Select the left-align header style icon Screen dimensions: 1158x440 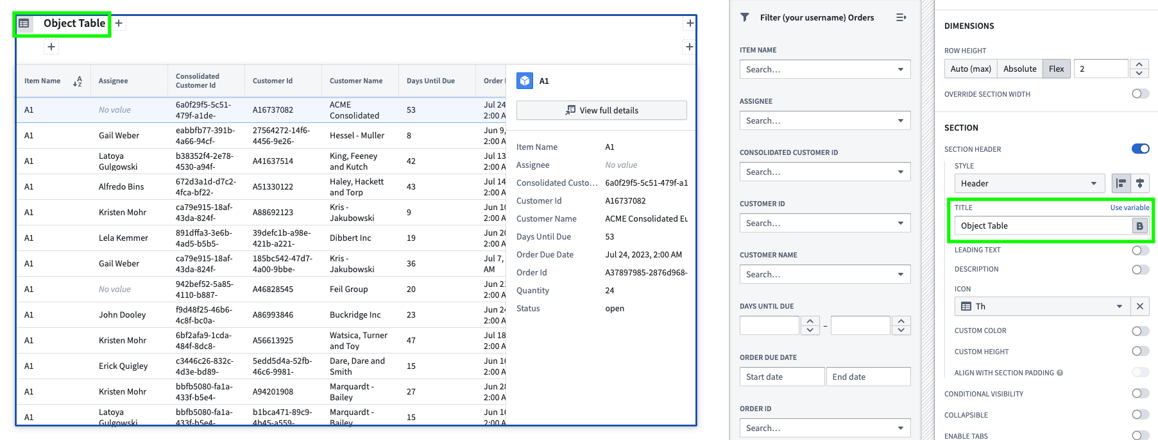pos(1121,184)
